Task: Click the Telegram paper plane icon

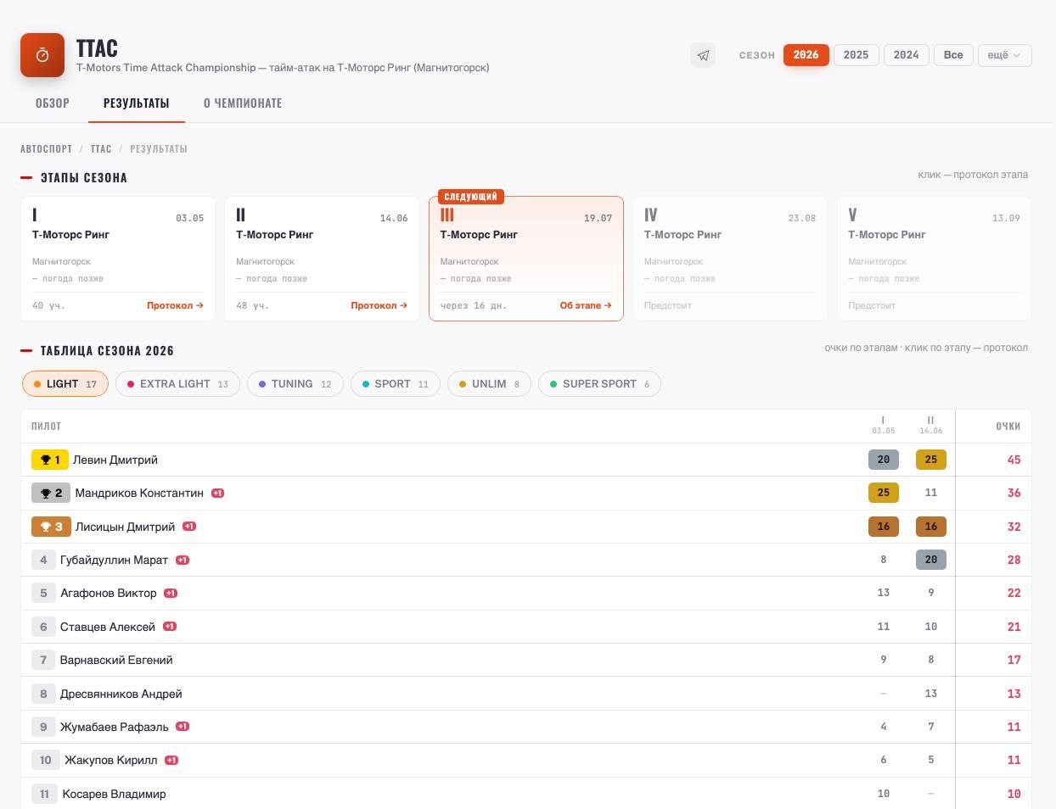Action: click(703, 55)
